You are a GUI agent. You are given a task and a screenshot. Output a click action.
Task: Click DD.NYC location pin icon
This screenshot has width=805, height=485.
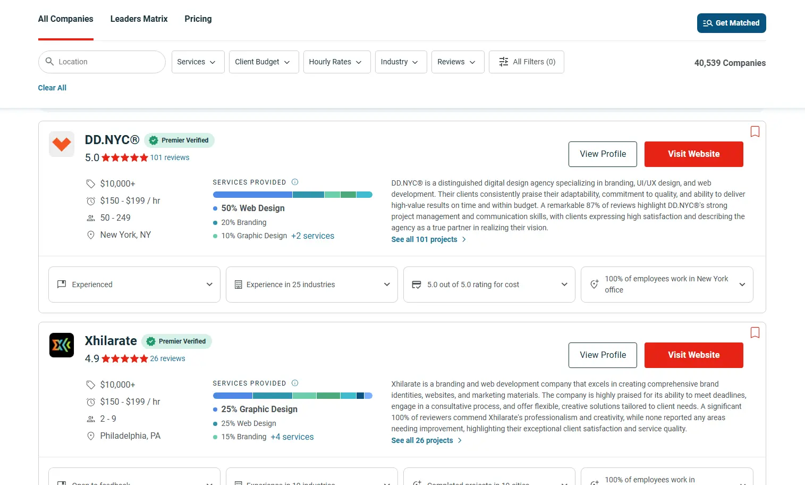91,235
